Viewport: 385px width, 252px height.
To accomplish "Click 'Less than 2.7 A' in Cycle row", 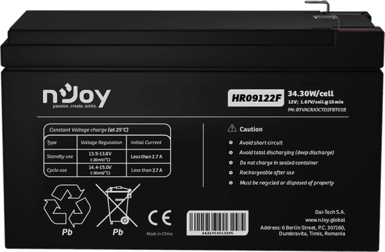I will click(146, 170).
